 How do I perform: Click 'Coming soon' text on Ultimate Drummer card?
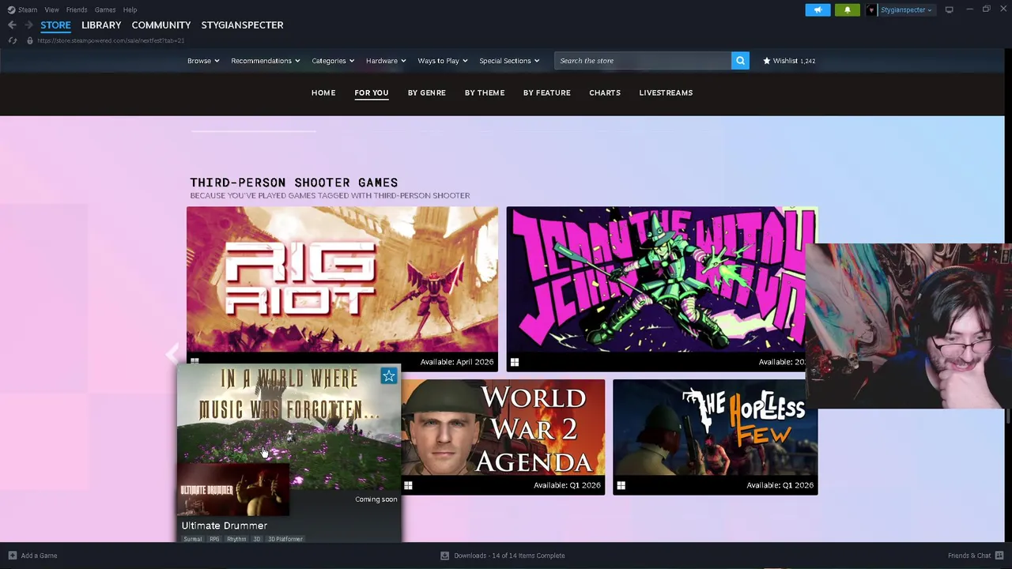click(376, 499)
